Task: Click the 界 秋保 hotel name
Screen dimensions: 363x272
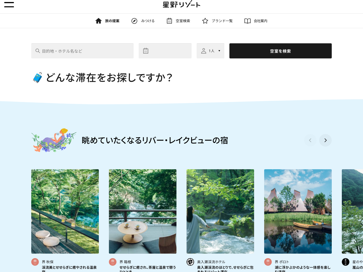Action: tap(48, 262)
